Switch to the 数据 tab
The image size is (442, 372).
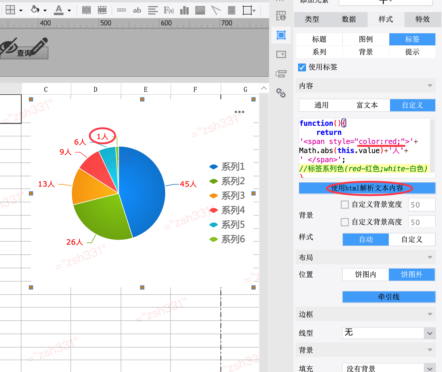coord(349,19)
